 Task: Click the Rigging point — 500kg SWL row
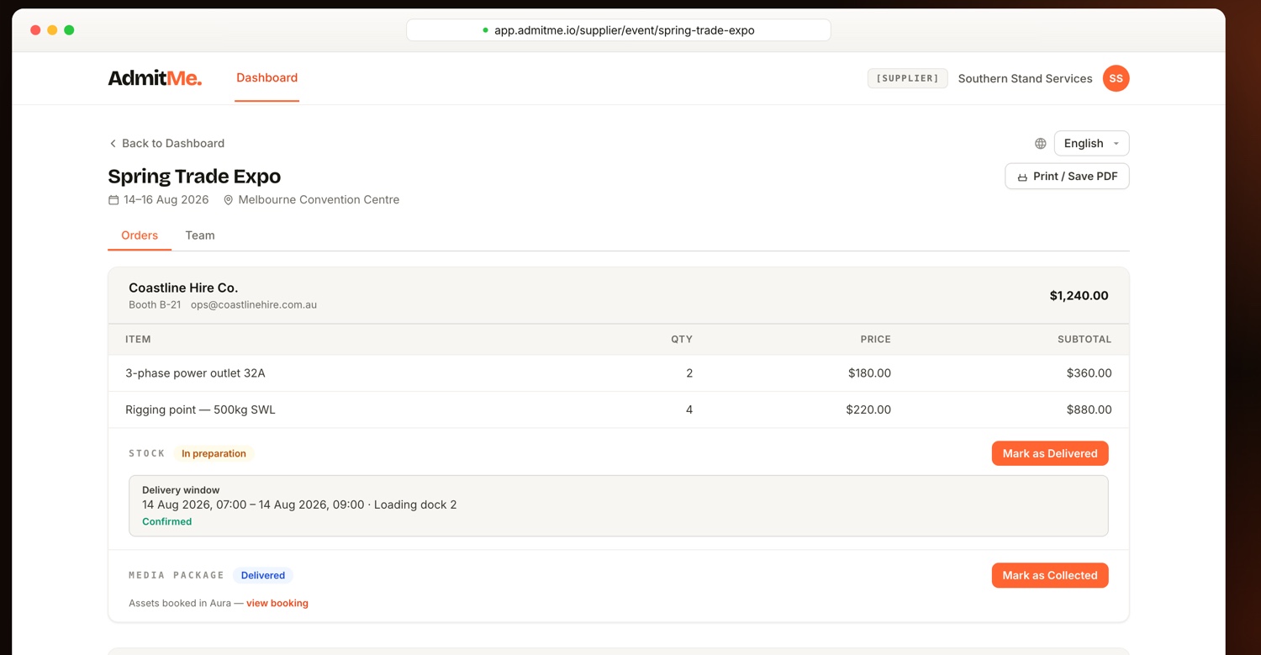pyautogui.click(x=619, y=410)
